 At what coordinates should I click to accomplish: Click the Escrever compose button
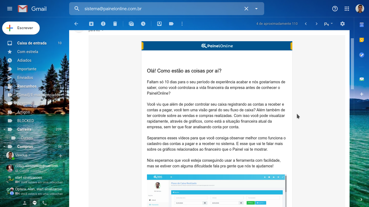coord(21,28)
